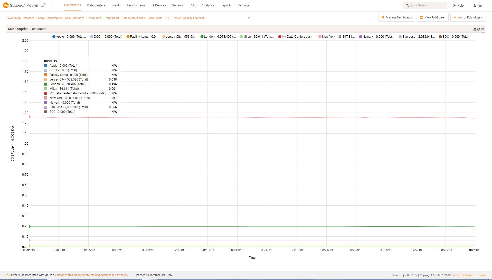Click the Jersey City legend color dot
The image size is (492, 280).
[164, 37]
